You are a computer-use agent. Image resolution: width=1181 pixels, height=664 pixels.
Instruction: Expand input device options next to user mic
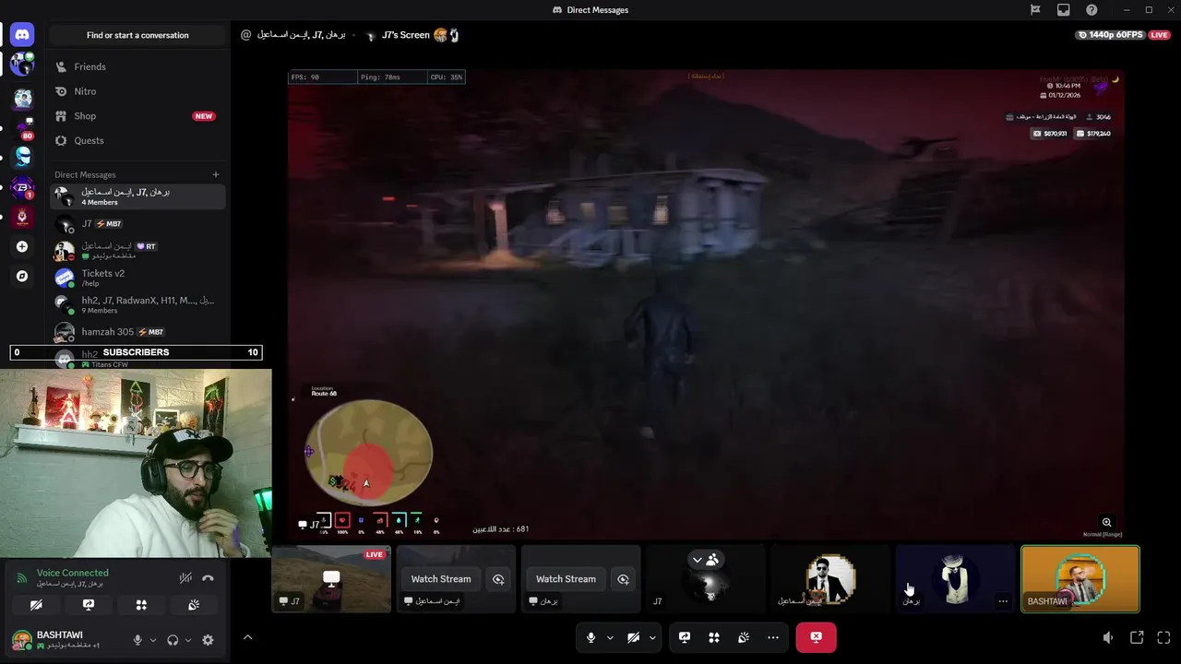click(x=153, y=640)
